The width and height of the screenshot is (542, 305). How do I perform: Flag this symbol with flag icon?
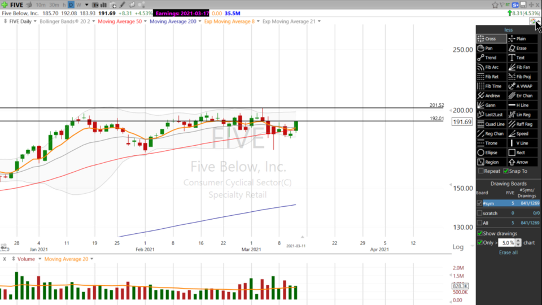(x=502, y=5)
